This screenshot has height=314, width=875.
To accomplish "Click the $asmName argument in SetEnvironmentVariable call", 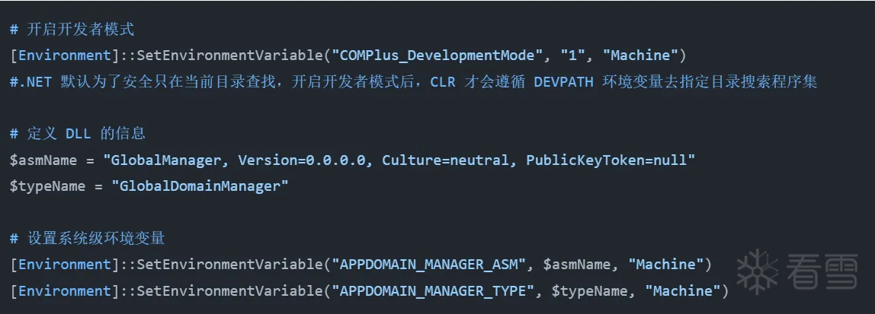I will 577,265.
